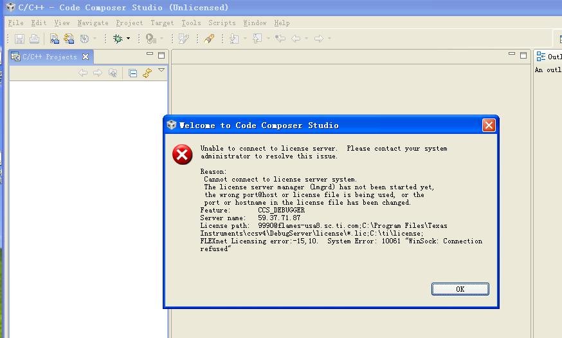Viewport: 562px width, 338px height.
Task: Open the Project menu
Action: click(129, 23)
